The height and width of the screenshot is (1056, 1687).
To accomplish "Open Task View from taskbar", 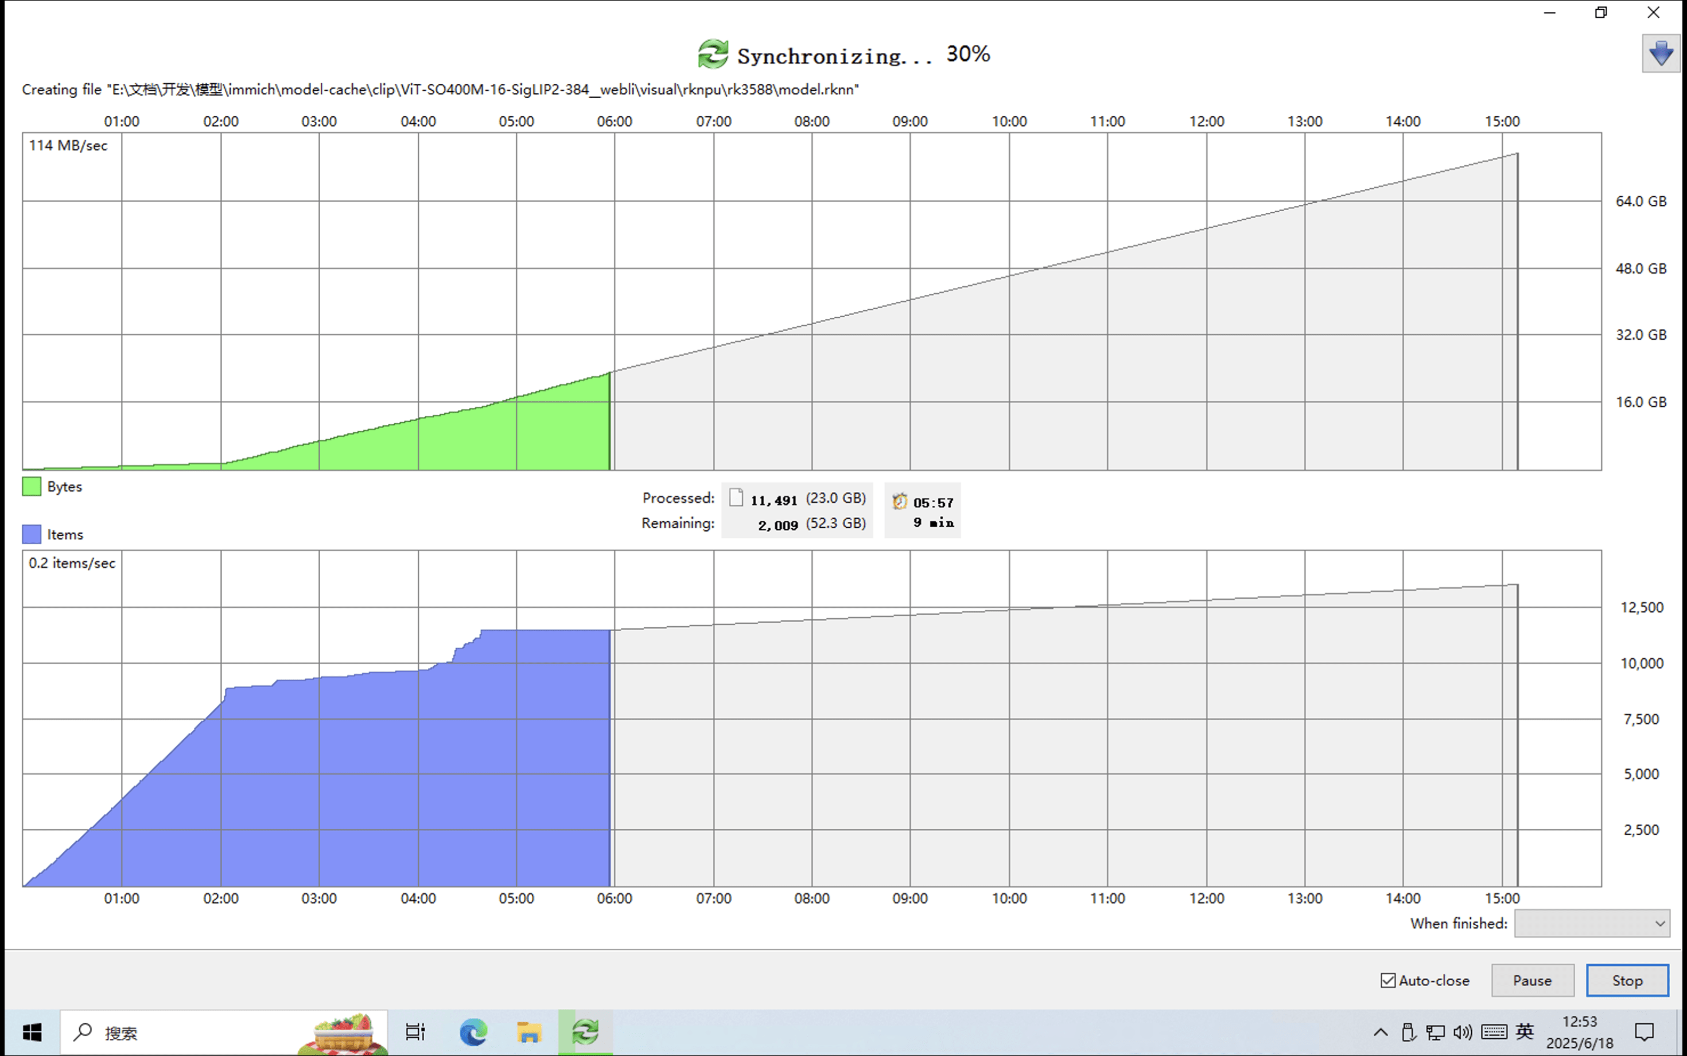I will 415,1032.
